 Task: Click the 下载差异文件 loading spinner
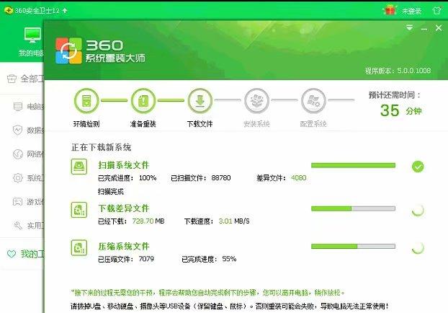click(418, 211)
